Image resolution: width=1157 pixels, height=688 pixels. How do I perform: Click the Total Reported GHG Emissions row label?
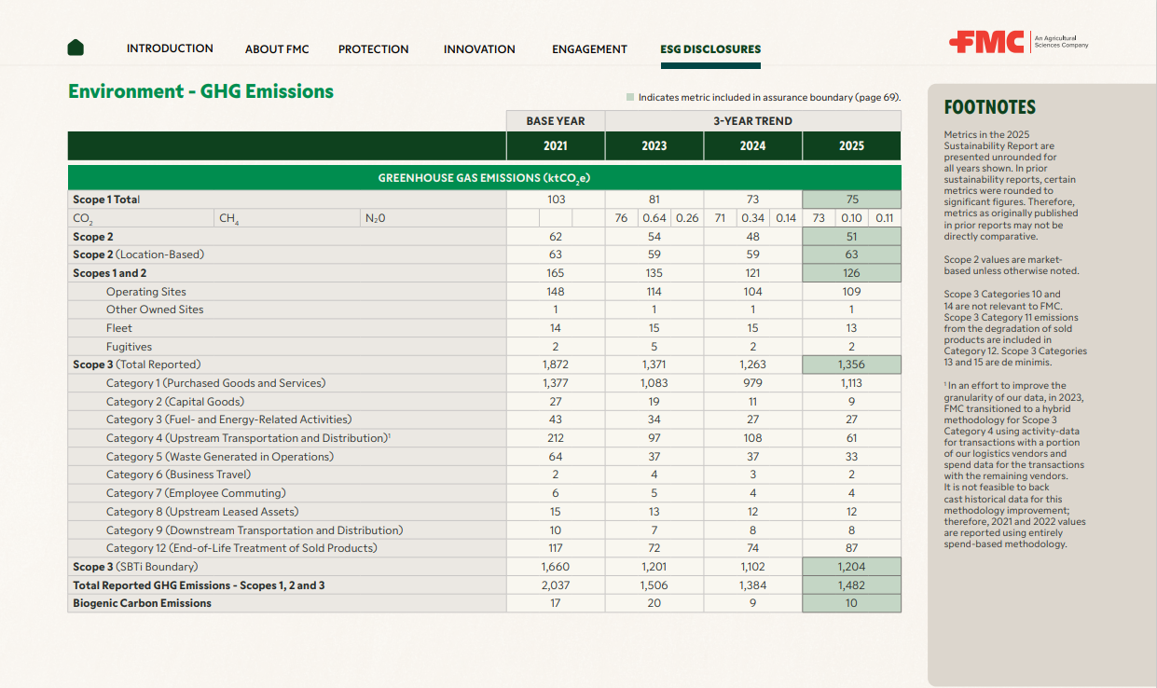coord(199,585)
